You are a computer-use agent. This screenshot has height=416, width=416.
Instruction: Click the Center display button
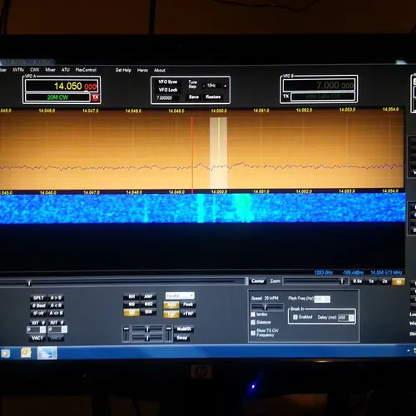pos(258,281)
